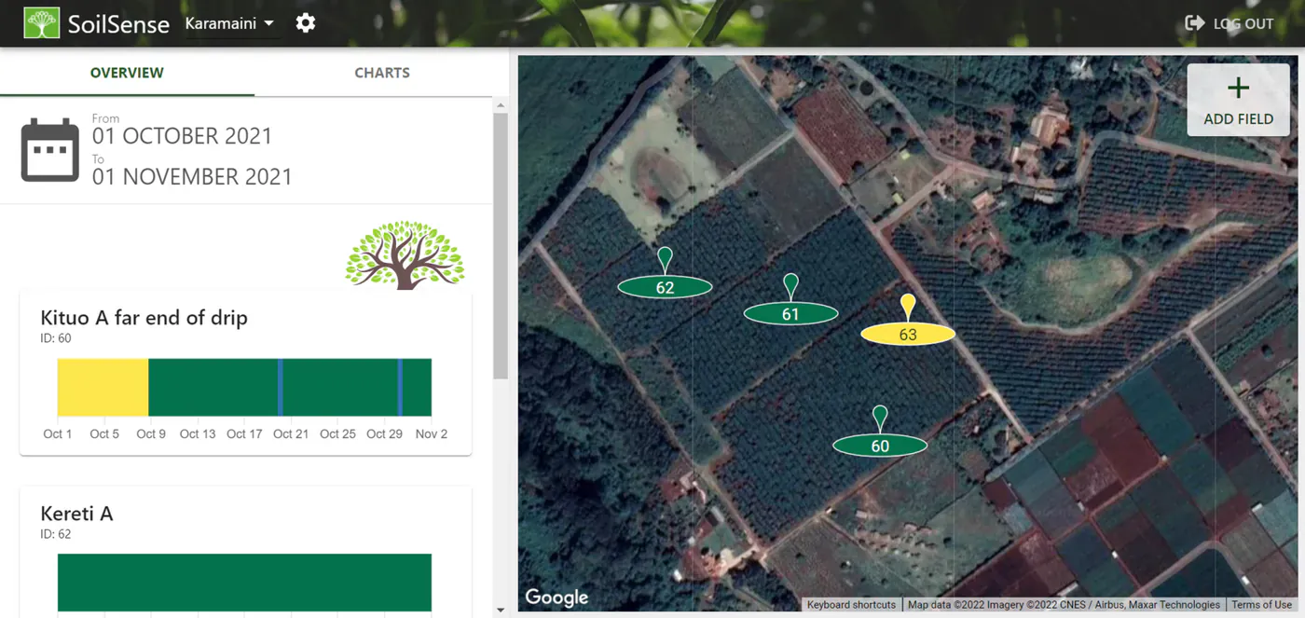Image resolution: width=1305 pixels, height=618 pixels.
Task: Click the plus icon to add field
Action: coord(1238,88)
